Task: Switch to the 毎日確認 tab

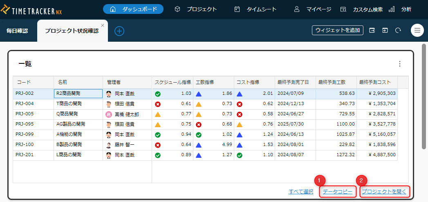Action: tap(17, 31)
